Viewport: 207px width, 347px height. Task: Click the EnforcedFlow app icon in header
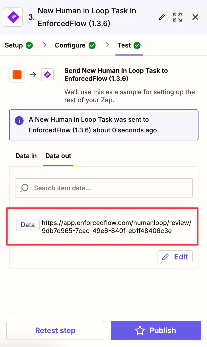[13, 17]
